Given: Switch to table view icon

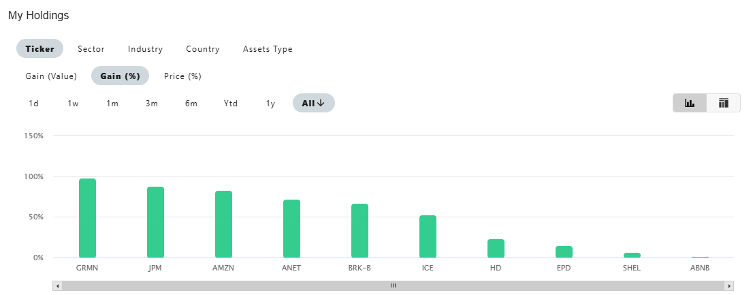Looking at the screenshot, I should 723,103.
